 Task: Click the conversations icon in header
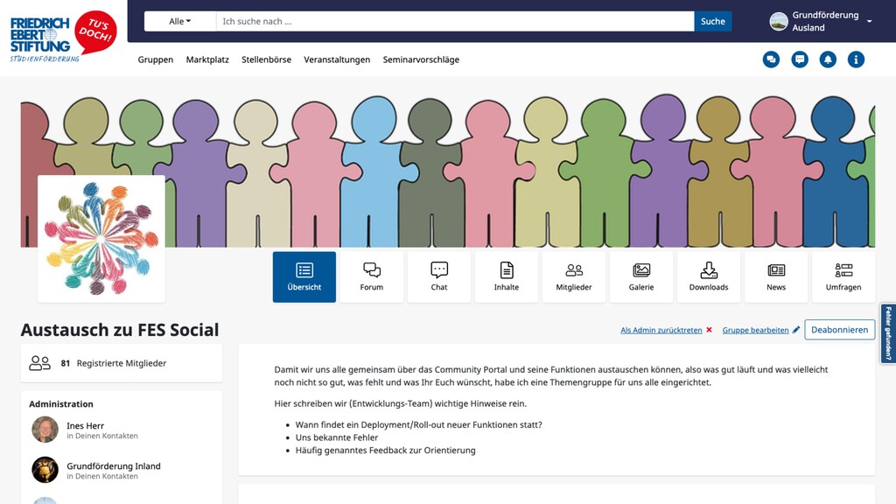click(771, 59)
